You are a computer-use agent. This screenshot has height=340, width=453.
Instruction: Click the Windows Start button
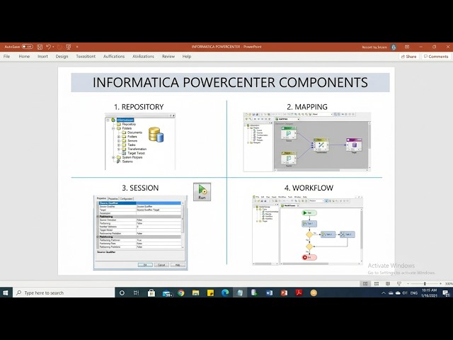click(6, 293)
